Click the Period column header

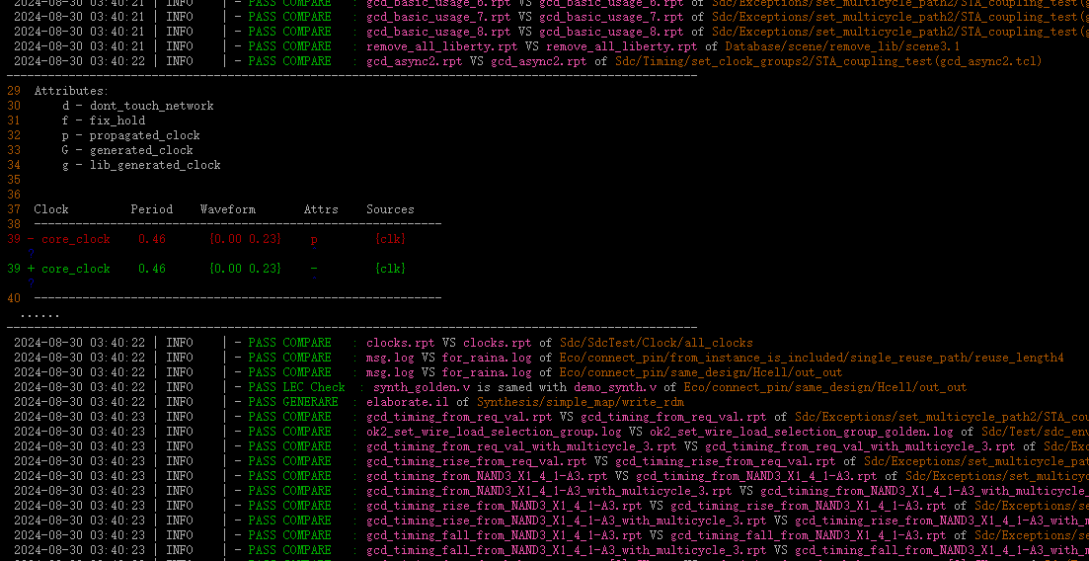(x=151, y=209)
